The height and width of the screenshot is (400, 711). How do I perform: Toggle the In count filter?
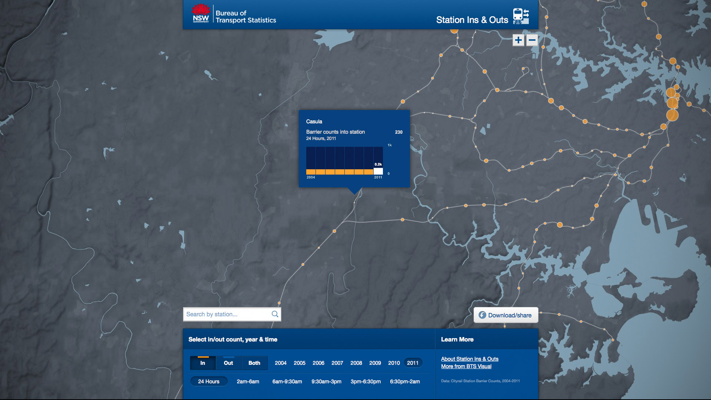pyautogui.click(x=203, y=363)
